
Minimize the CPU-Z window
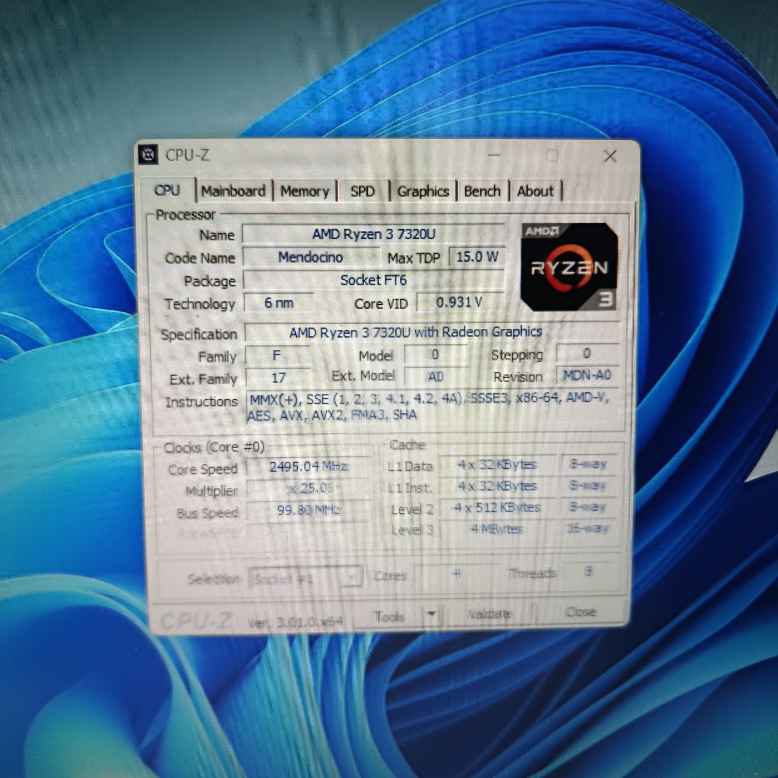click(494, 155)
